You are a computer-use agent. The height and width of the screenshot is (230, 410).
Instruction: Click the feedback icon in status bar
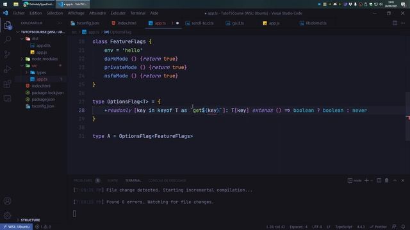pos(394,227)
